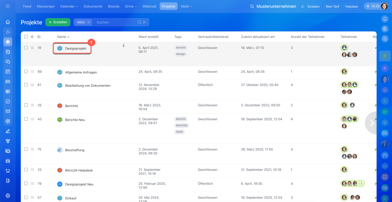The image size is (392, 202).
Task: Open the calendar icon in the left sidebar
Action: coord(8,71)
